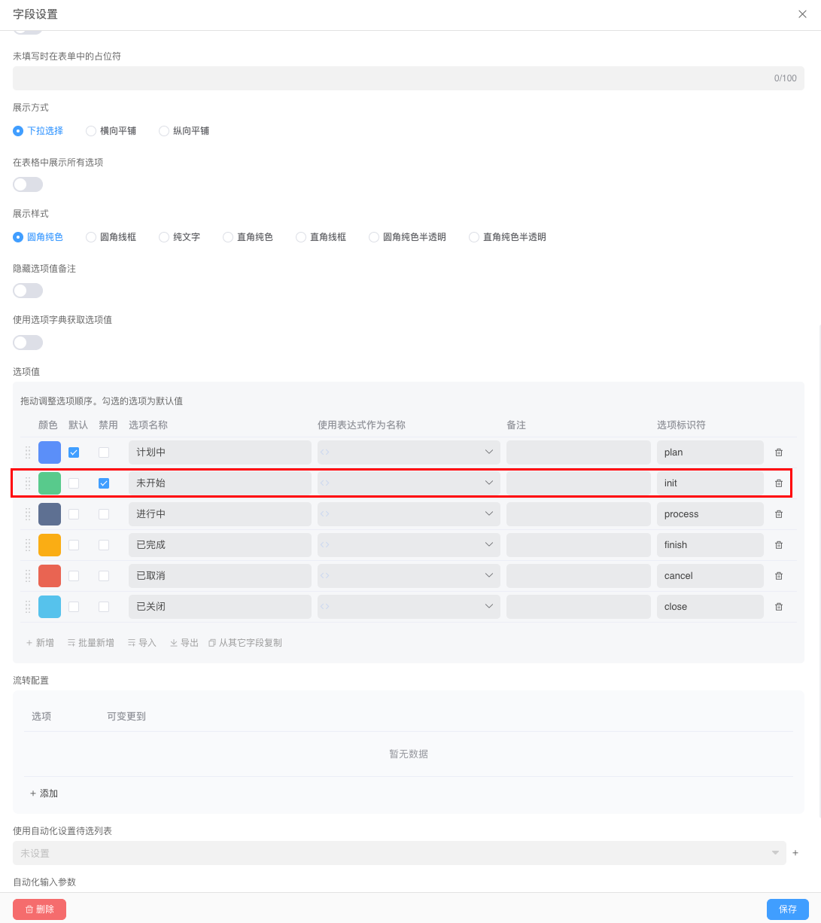This screenshot has width=821, height=923.
Task: Select the 横向平铺 display mode radio
Action: 91,131
